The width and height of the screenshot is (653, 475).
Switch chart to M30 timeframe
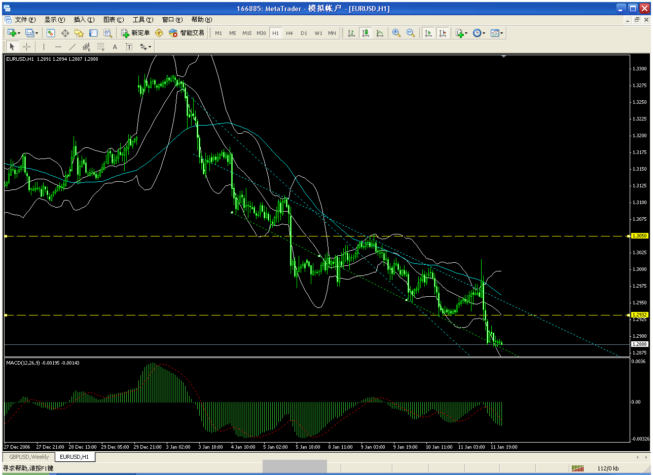pos(261,33)
